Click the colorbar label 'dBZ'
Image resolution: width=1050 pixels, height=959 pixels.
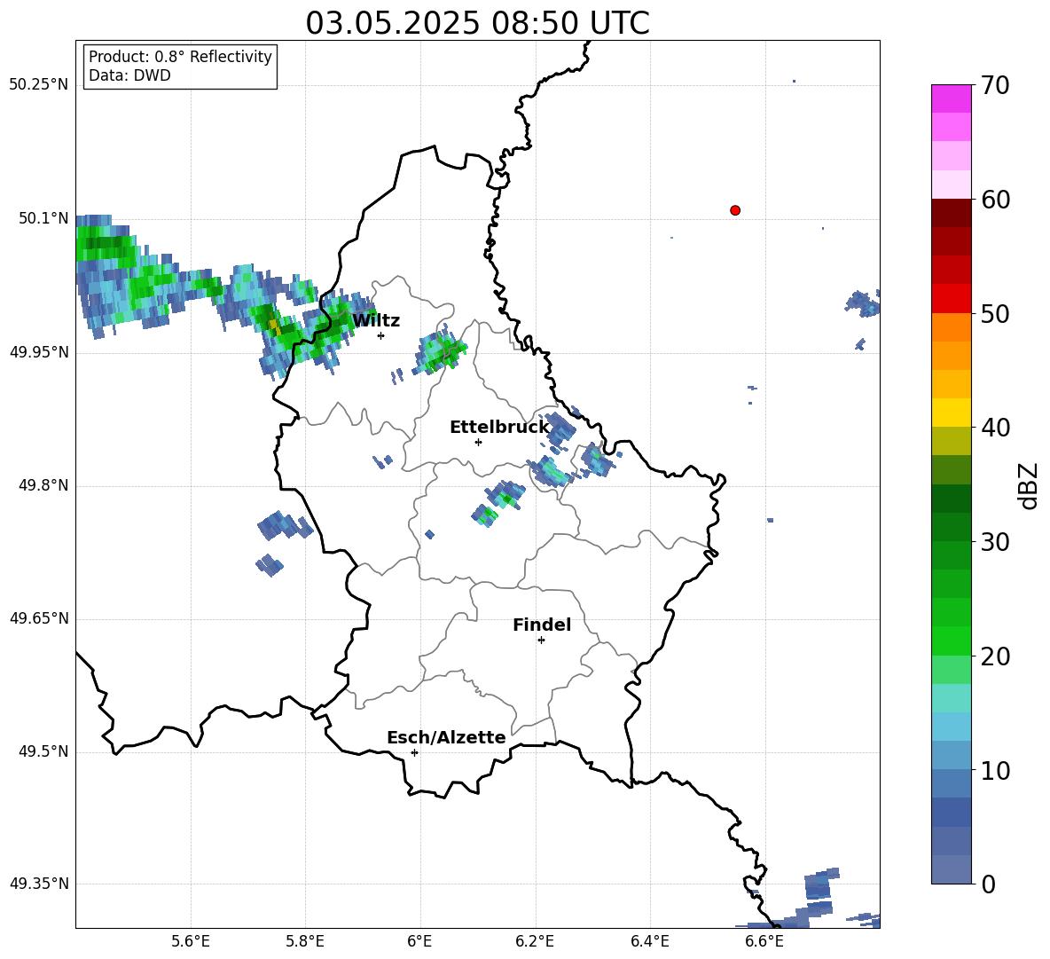[x=1030, y=485]
